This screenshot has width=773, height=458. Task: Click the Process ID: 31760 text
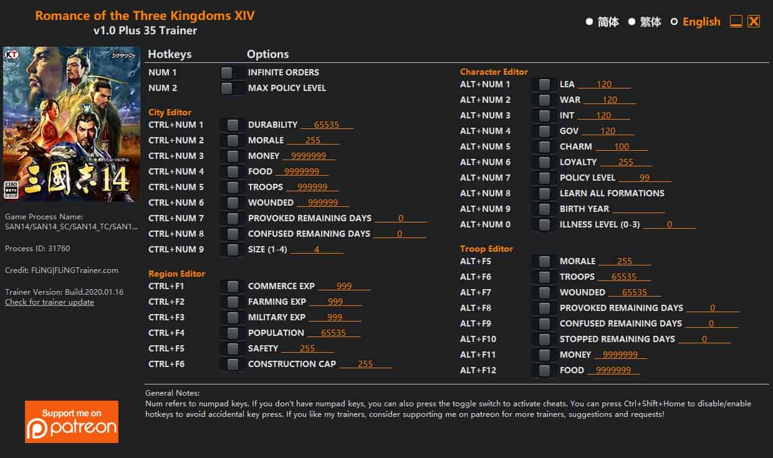pos(37,248)
